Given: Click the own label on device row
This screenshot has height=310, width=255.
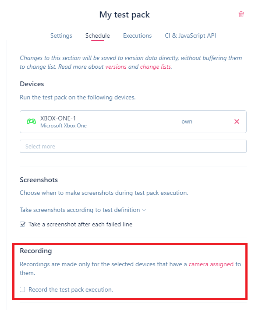Looking at the screenshot, I should click(187, 122).
